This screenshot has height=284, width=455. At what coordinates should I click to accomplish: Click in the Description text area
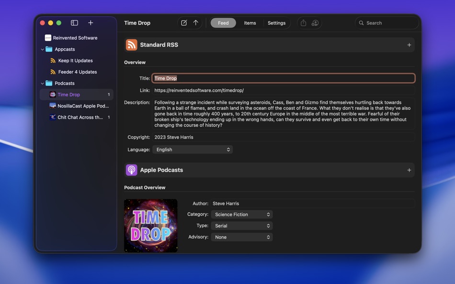point(284,114)
